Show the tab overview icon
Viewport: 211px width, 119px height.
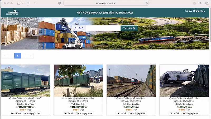coord(207,3)
